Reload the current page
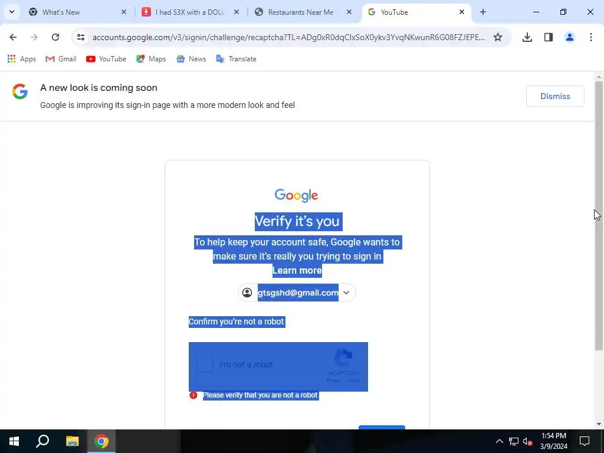604x453 pixels. click(55, 37)
